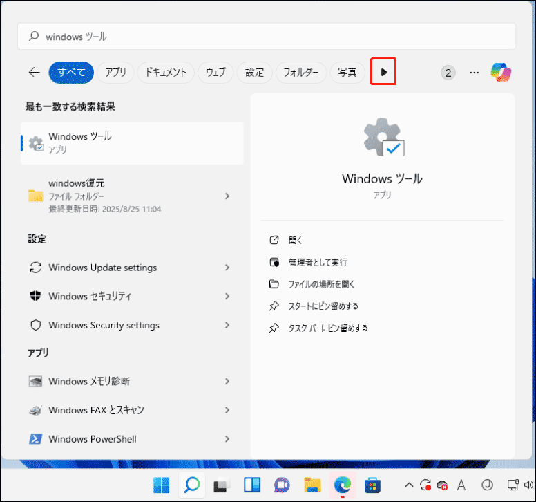Select the ドキュメント filter tab
The width and height of the screenshot is (536, 502).
pyautogui.click(x=166, y=72)
